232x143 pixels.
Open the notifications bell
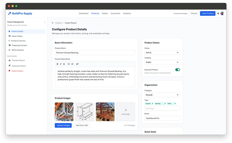coord(218,13)
